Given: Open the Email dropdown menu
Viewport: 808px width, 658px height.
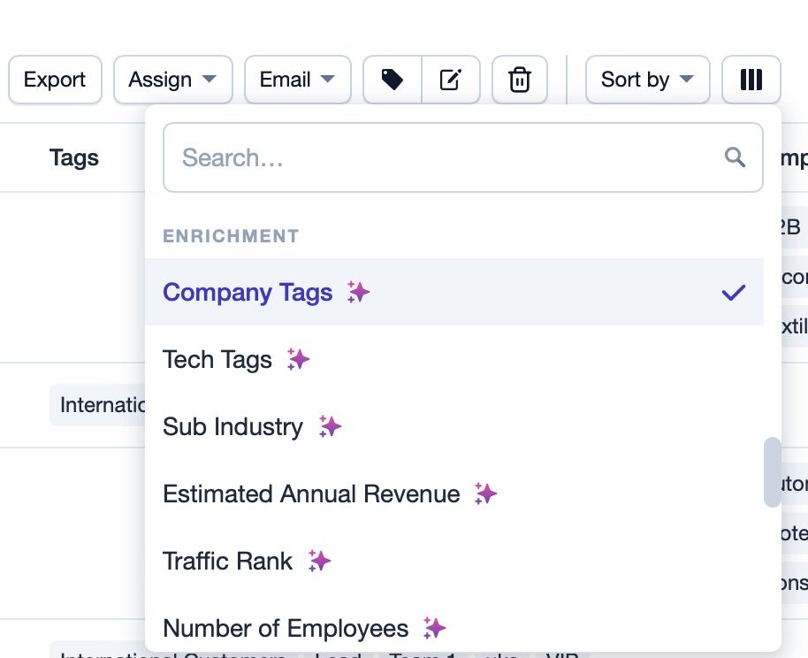Looking at the screenshot, I should coord(298,80).
